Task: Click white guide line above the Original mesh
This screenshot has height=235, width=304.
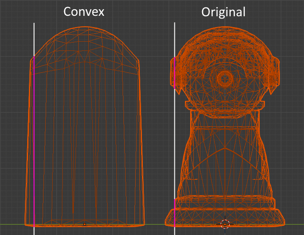Action: 175,39
